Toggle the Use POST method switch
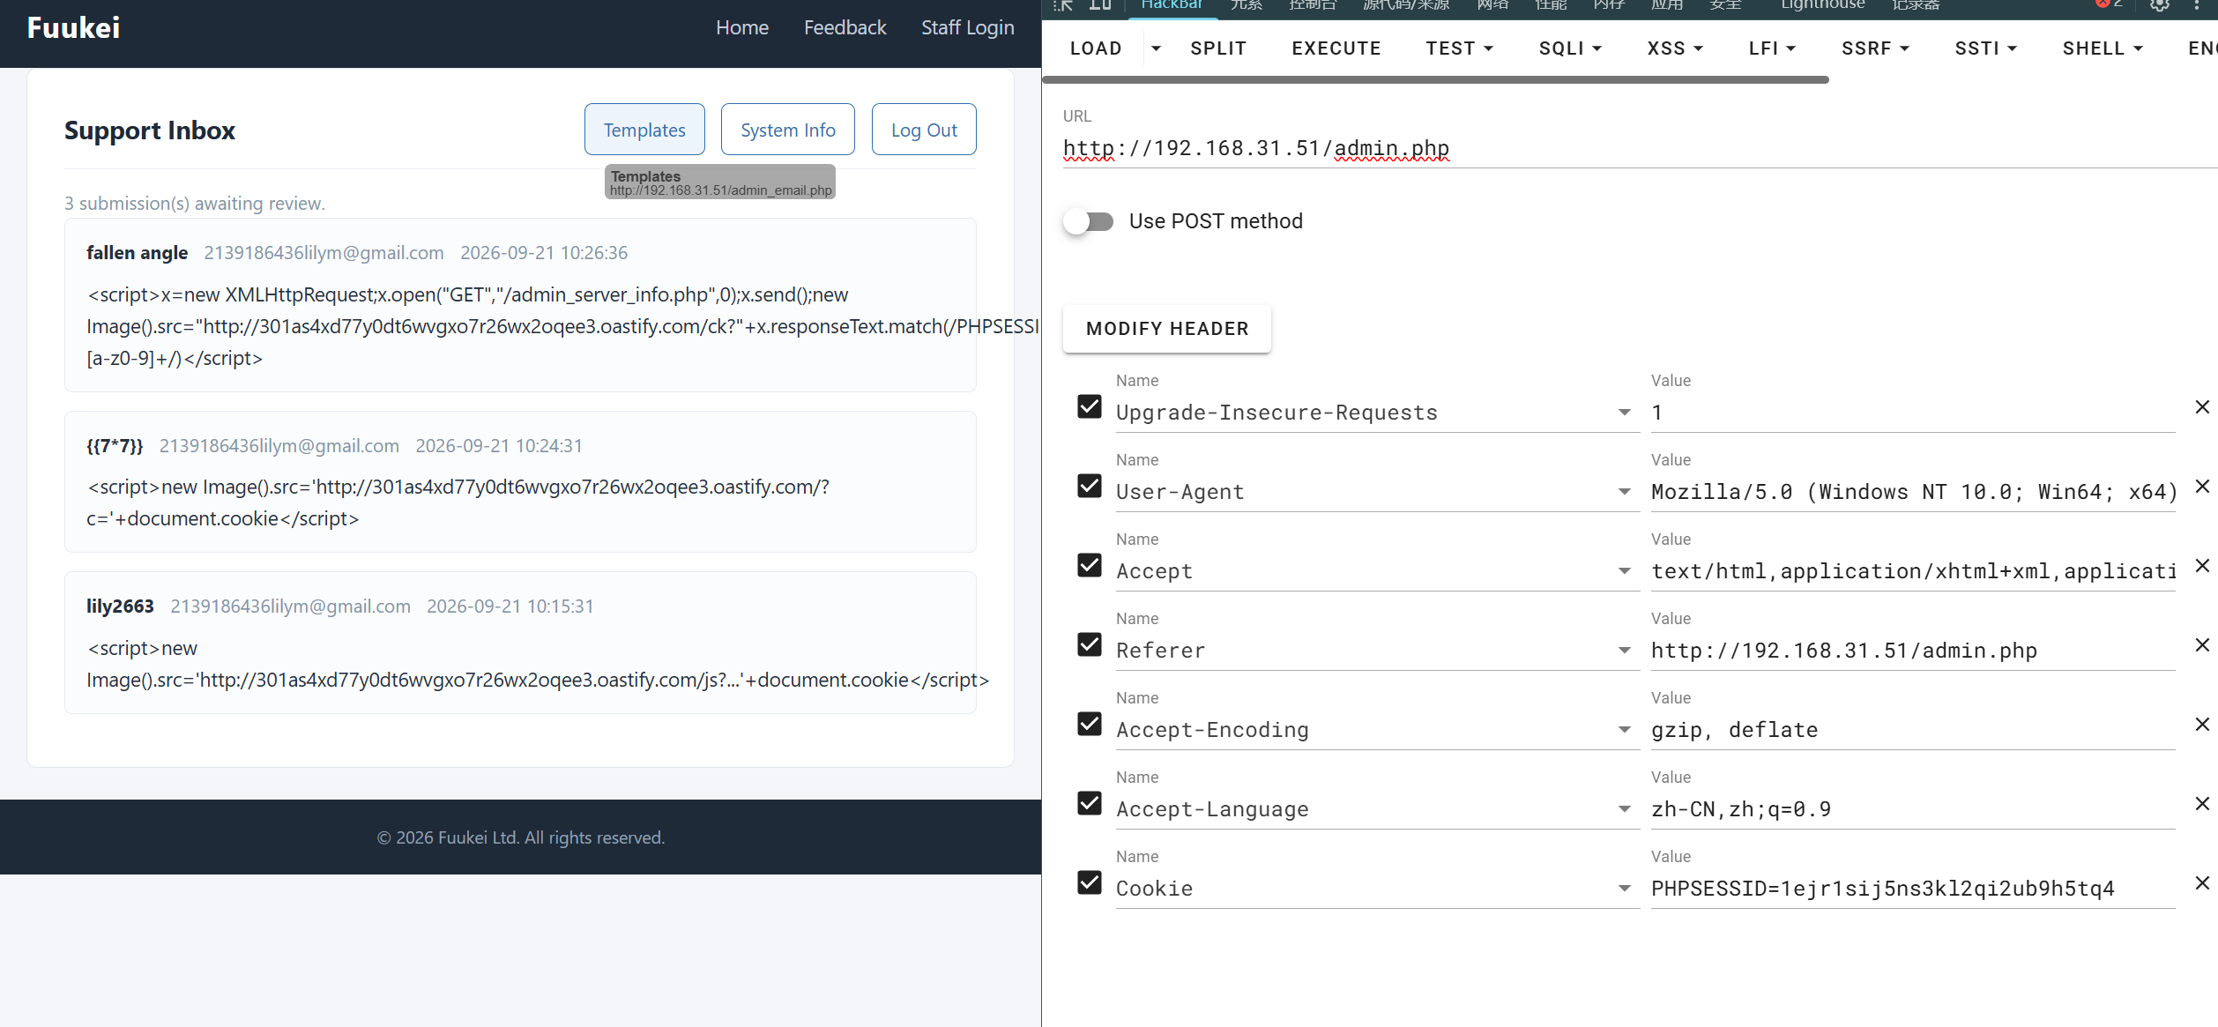 point(1089,221)
